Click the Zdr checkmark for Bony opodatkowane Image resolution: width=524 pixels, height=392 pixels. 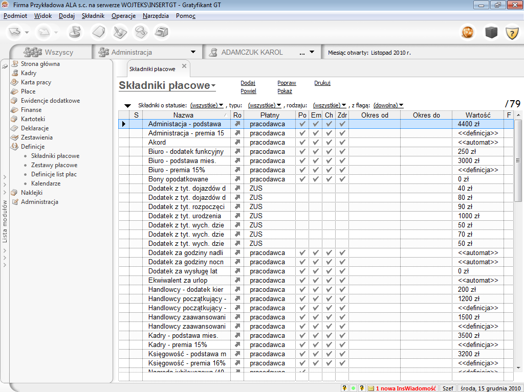coord(342,179)
